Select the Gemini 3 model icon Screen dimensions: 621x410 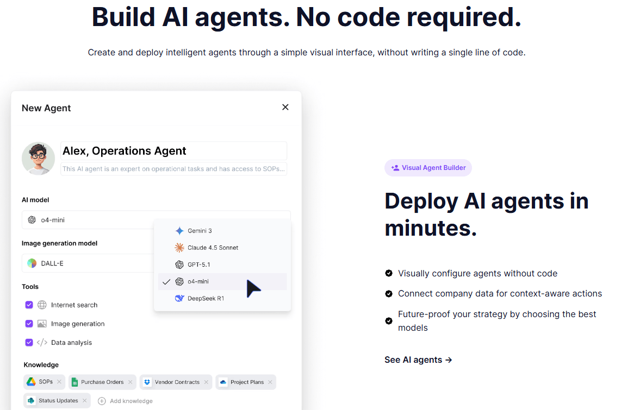tap(179, 230)
